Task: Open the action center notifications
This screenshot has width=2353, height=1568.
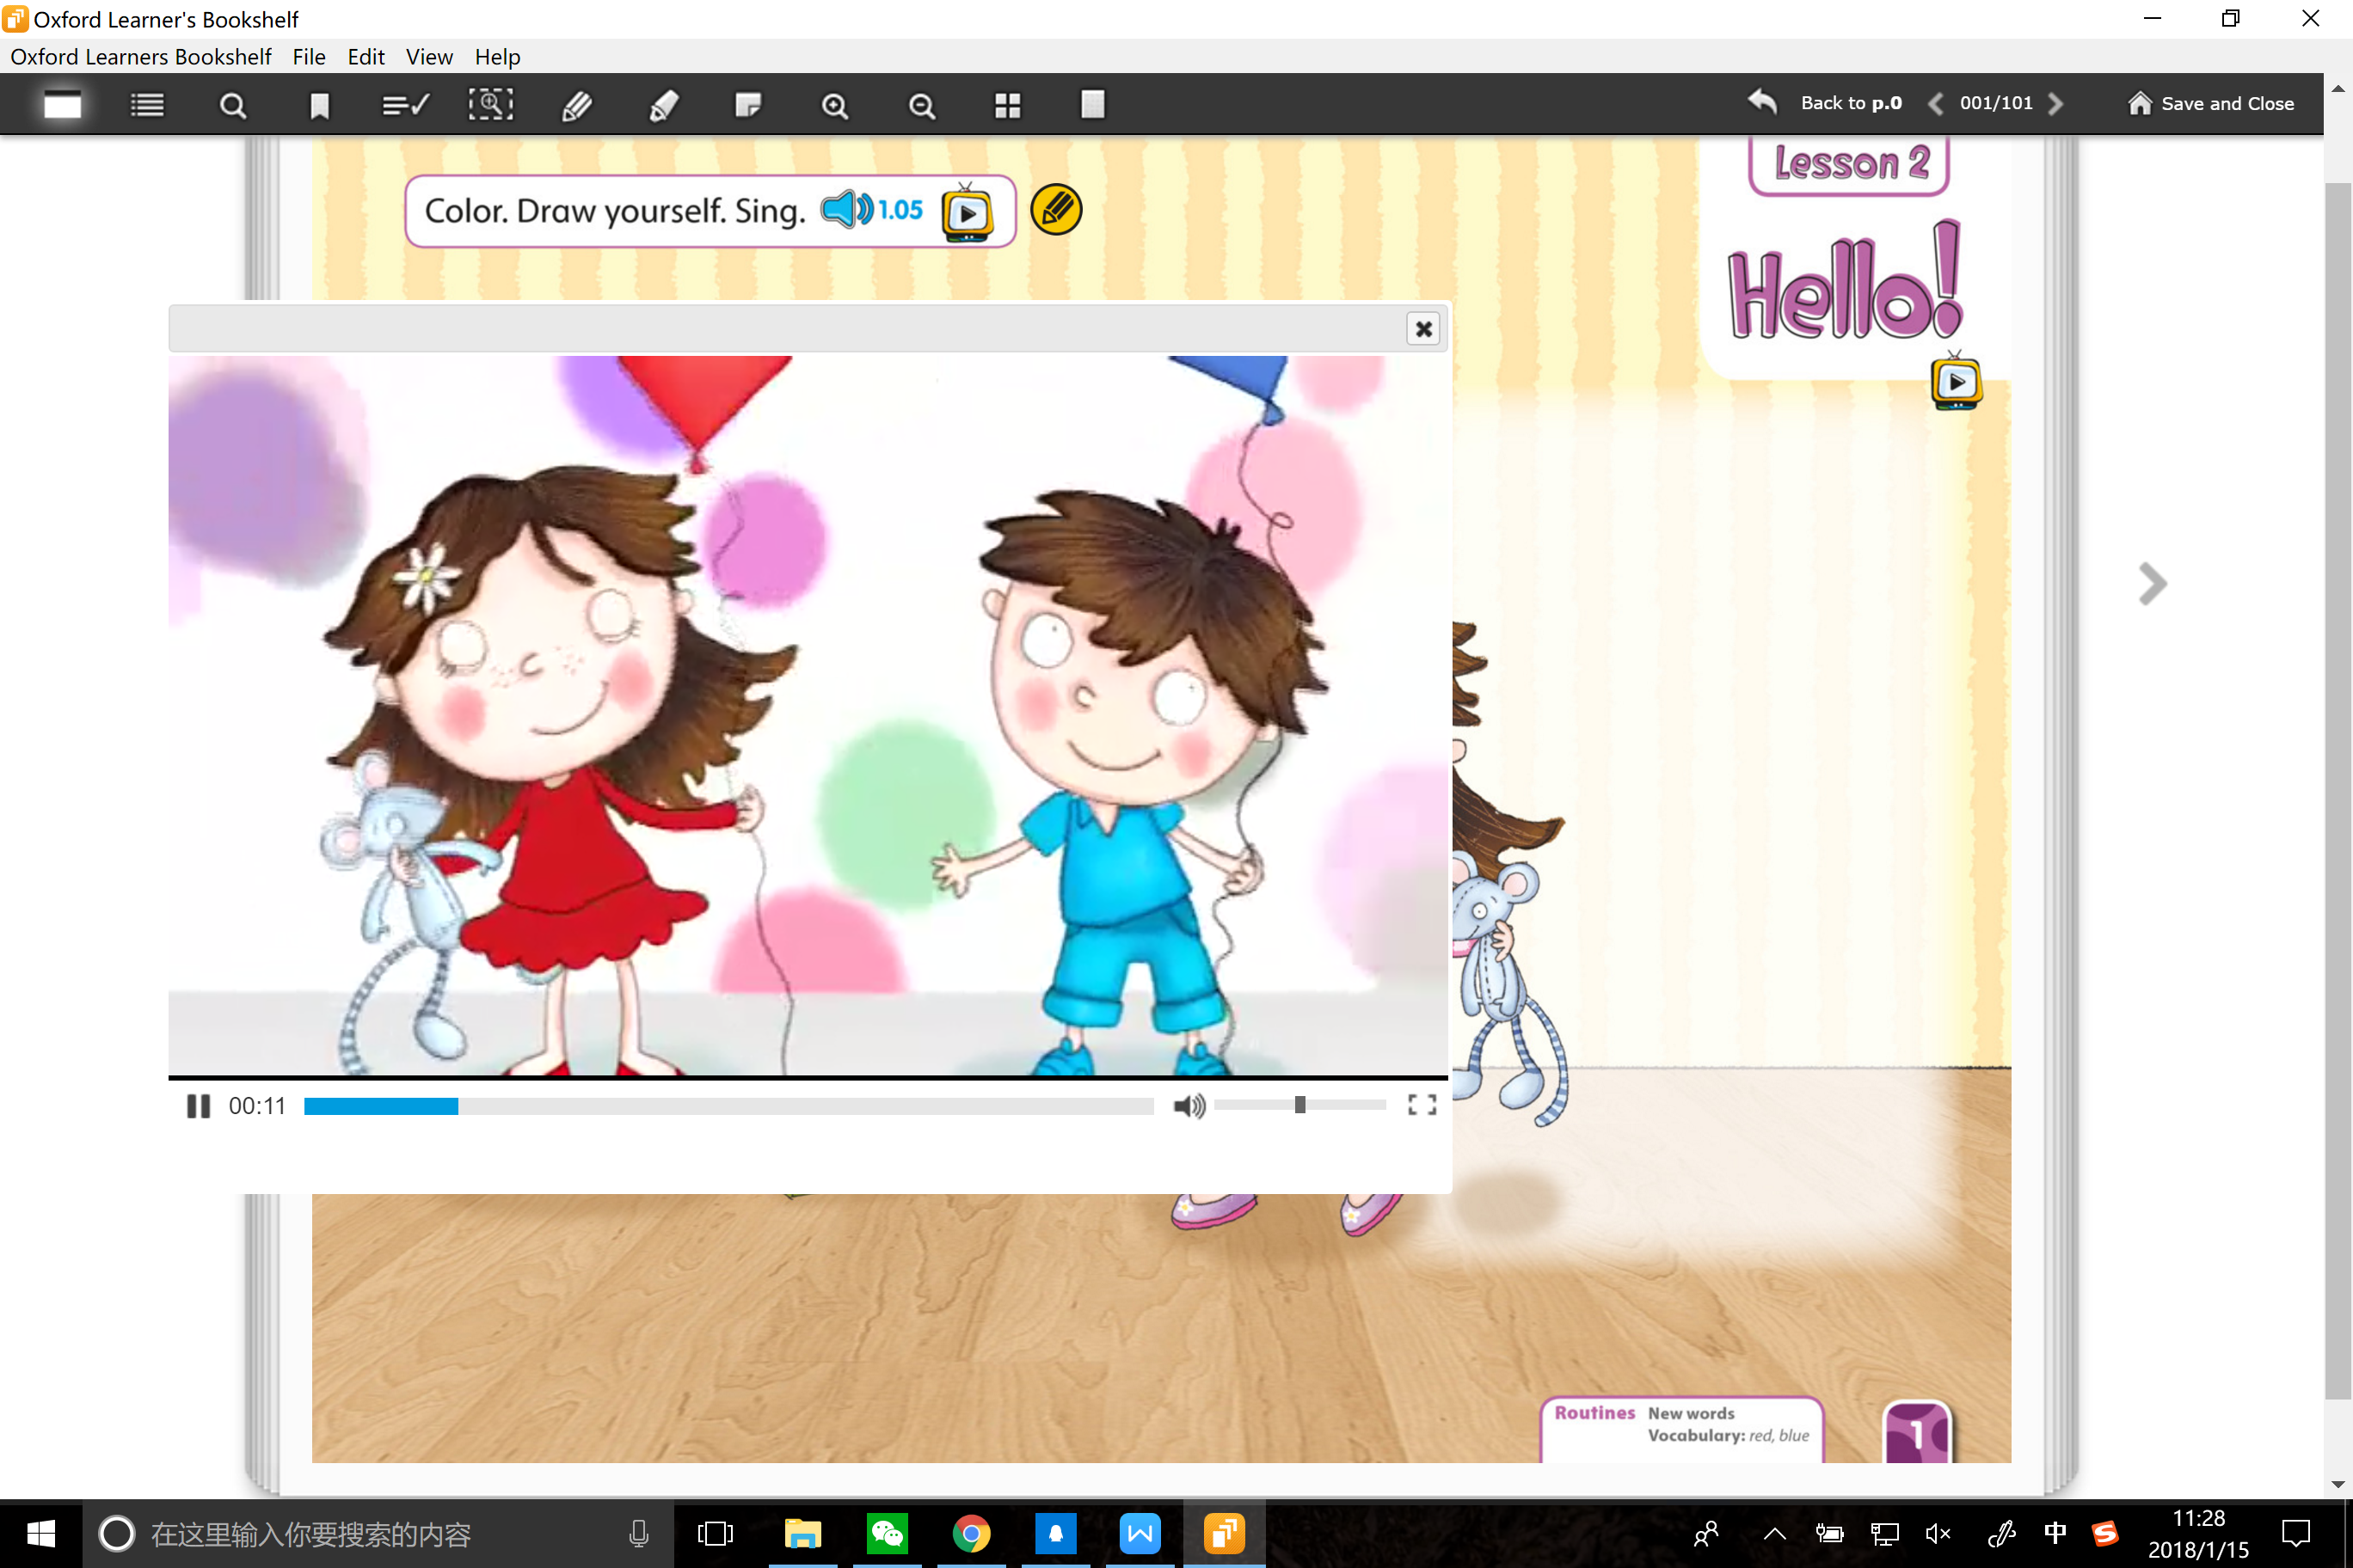Action: [x=2297, y=1533]
